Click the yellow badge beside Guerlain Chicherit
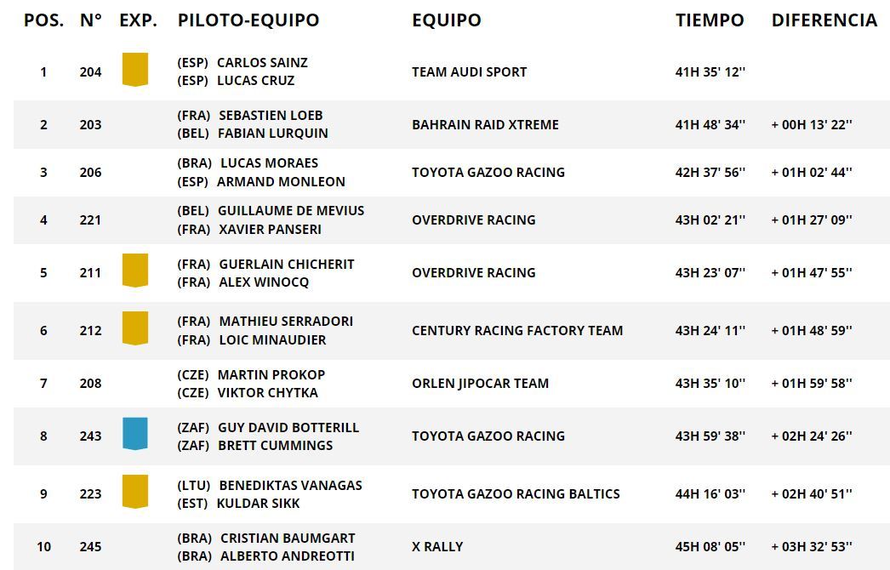This screenshot has width=890, height=570. 134,270
